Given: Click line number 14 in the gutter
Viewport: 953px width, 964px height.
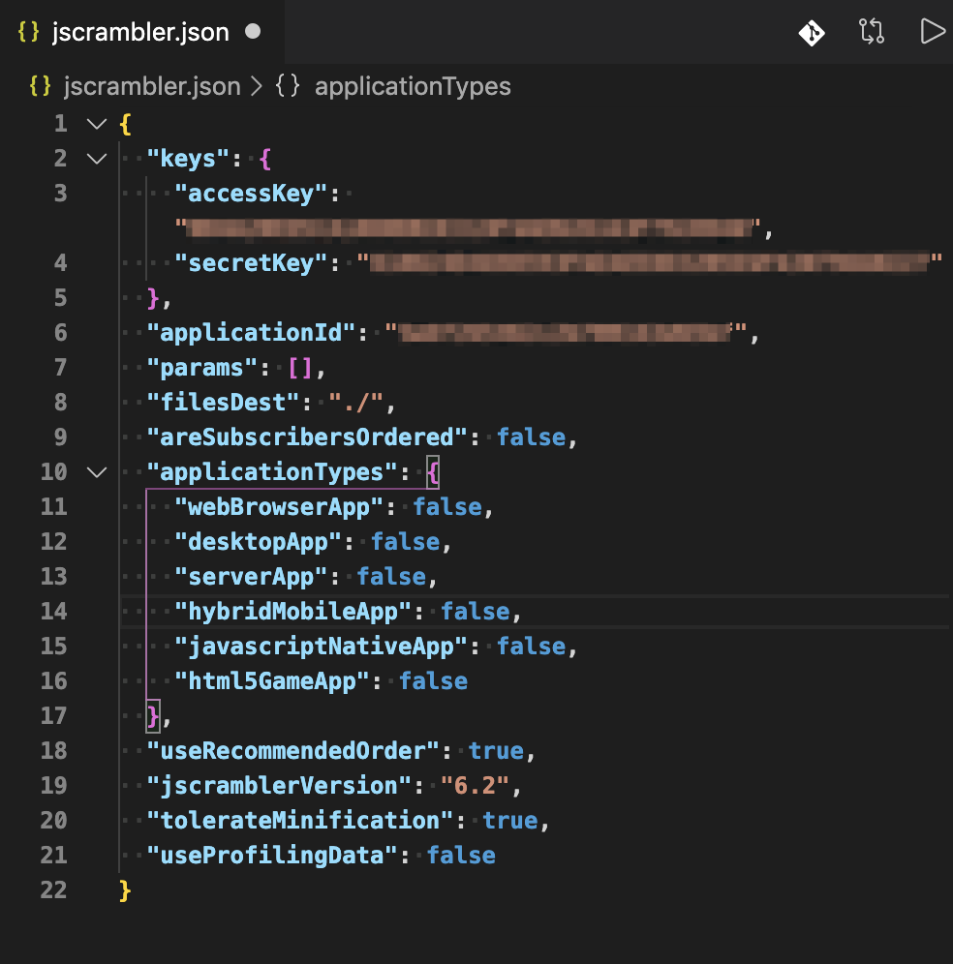Looking at the screenshot, I should click(53, 612).
